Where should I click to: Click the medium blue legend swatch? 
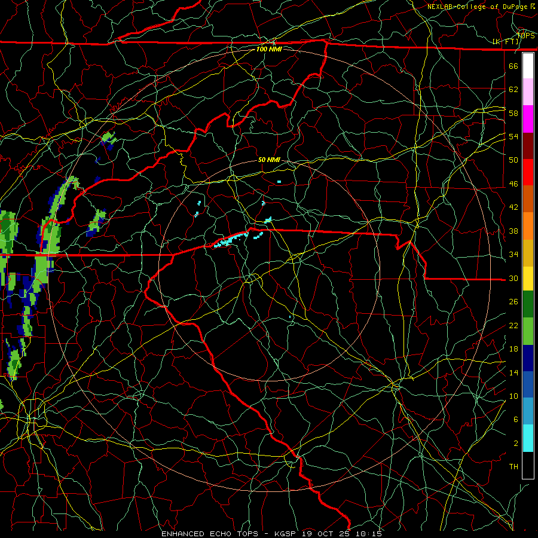[528, 384]
